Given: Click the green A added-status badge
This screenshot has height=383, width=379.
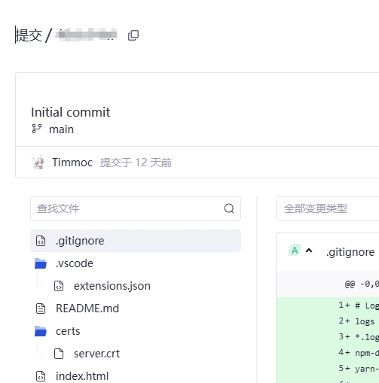Looking at the screenshot, I should [295, 251].
